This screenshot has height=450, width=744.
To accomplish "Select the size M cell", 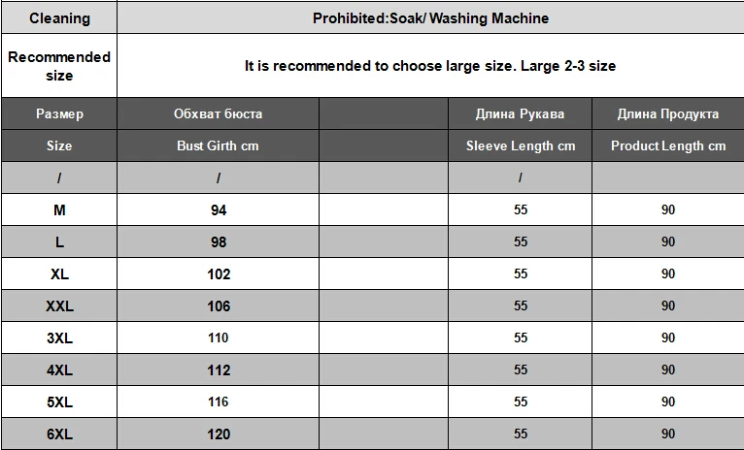I will tap(59, 209).
